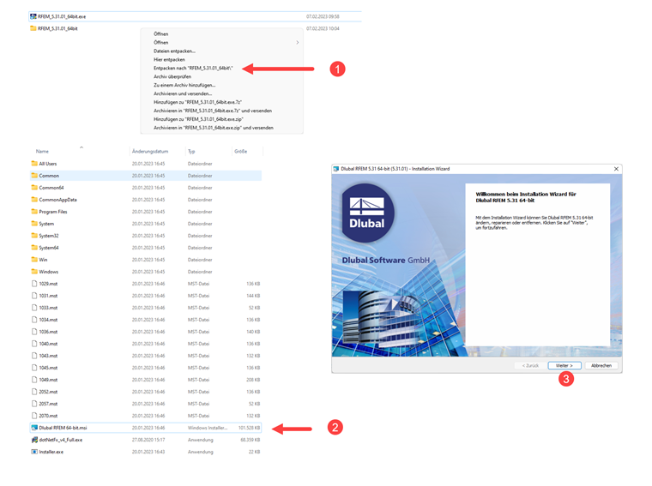
Task: Select 'Entpacken nach "RFEM_5.31.01_64bit\"' entry
Action: pyautogui.click(x=193, y=68)
